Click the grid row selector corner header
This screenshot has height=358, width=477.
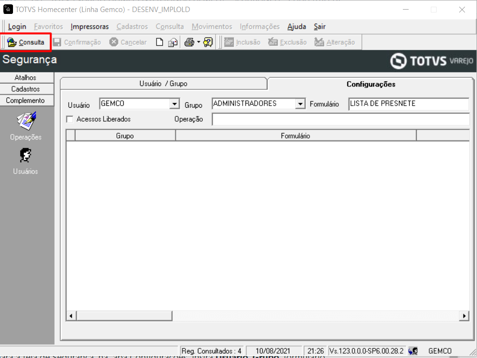tap(71, 136)
